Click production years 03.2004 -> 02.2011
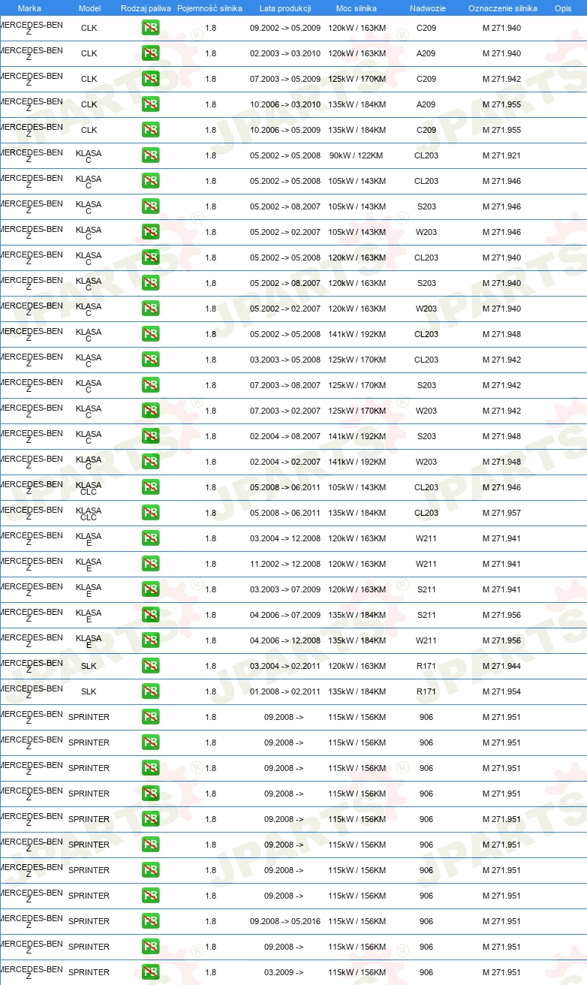The image size is (587, 985). tap(285, 667)
